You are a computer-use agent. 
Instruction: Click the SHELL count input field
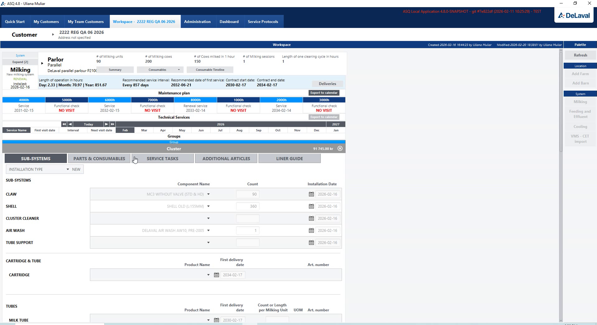pos(248,206)
